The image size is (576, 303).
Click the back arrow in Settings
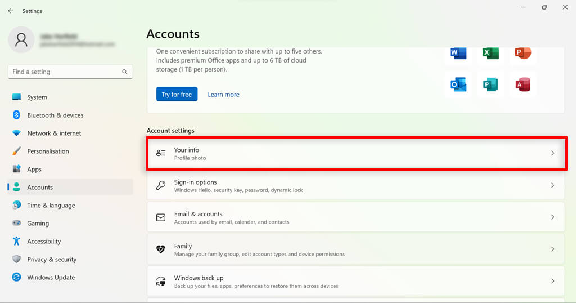coord(11,11)
